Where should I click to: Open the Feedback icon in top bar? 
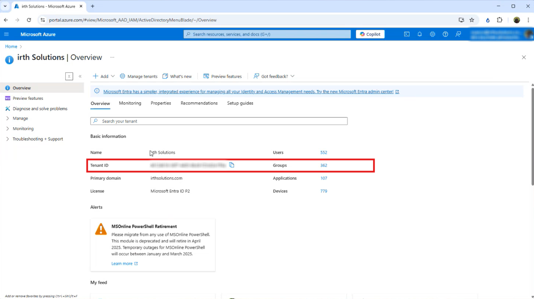pos(458,34)
